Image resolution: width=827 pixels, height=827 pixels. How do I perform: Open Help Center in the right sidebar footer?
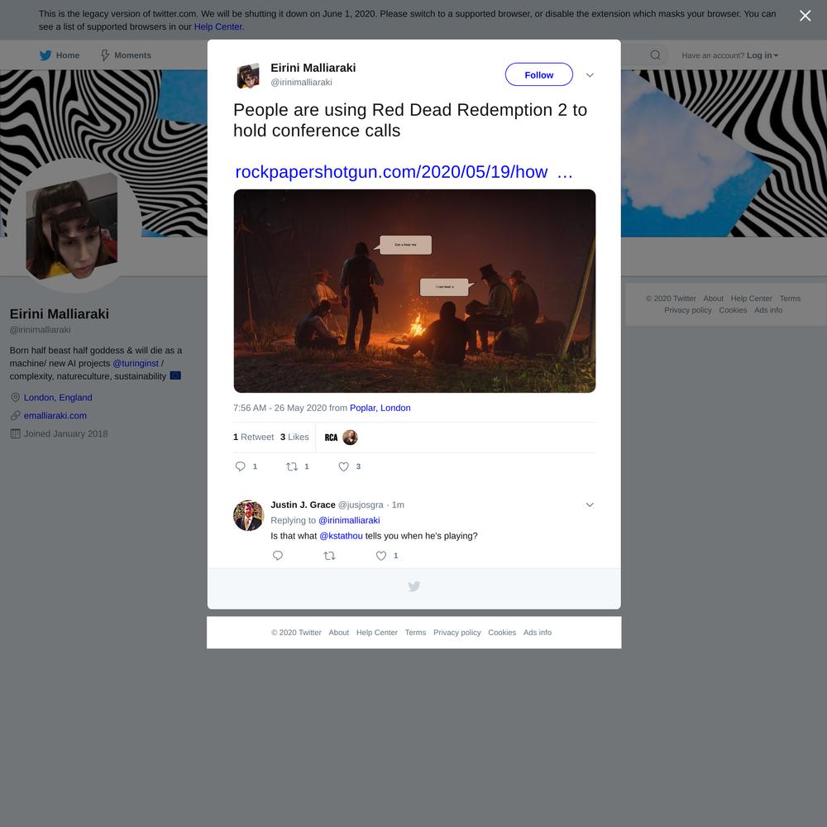(751, 299)
